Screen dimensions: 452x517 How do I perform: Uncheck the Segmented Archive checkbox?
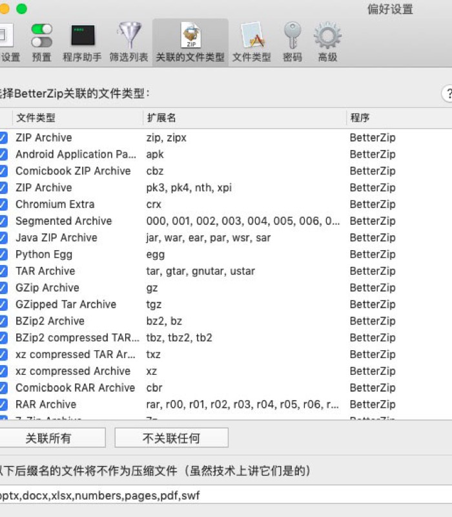coord(3,221)
